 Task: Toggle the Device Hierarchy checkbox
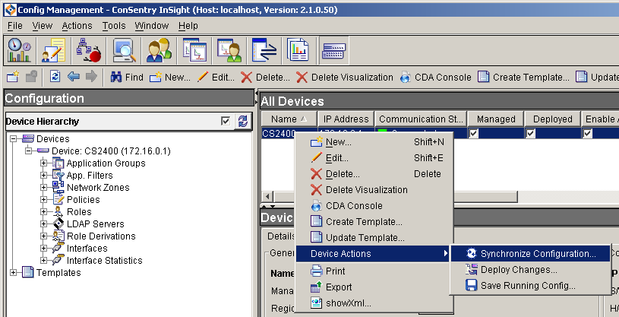[x=226, y=122]
